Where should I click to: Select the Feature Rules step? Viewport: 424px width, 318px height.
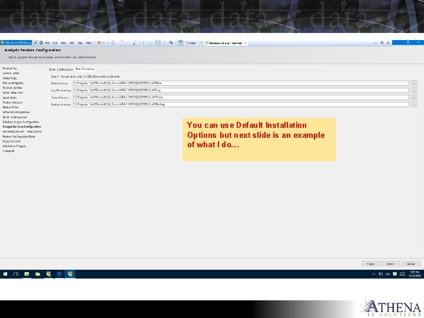click(11, 107)
